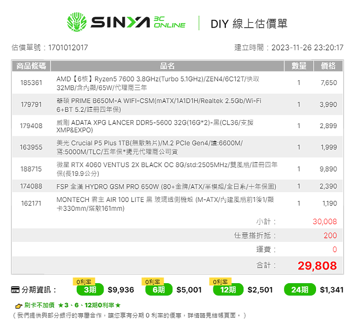This screenshot has width=355, height=330.
Task: Select the 3期 installment badge
Action: pos(90,290)
